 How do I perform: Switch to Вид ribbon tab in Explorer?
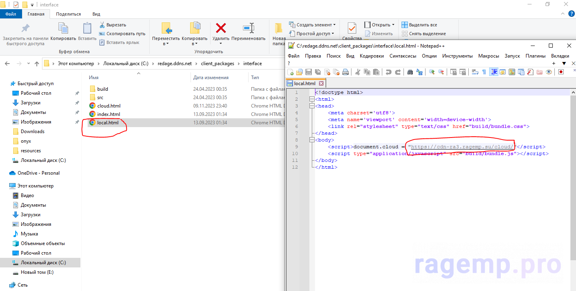(96, 14)
